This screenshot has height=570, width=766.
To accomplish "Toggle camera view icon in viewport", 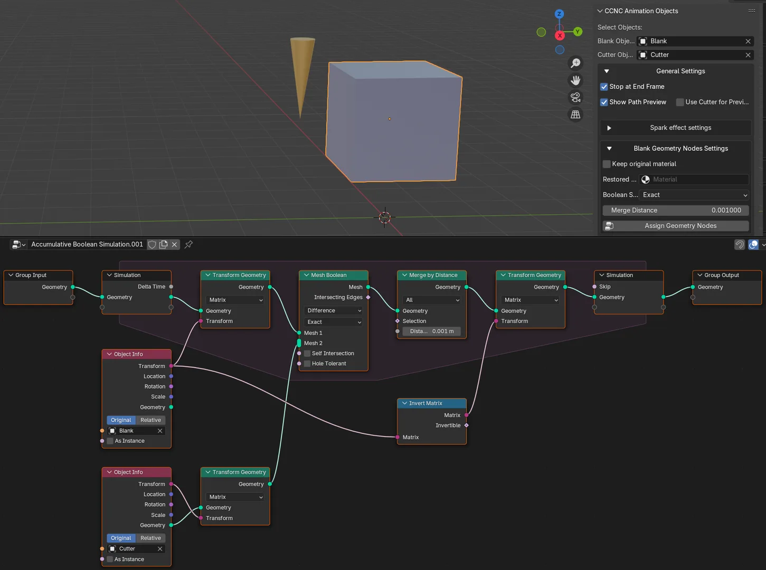I will pos(575,97).
